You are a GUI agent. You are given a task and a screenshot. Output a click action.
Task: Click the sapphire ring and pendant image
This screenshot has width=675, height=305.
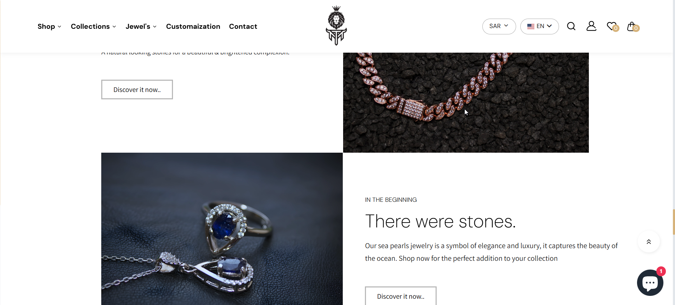[x=222, y=229]
